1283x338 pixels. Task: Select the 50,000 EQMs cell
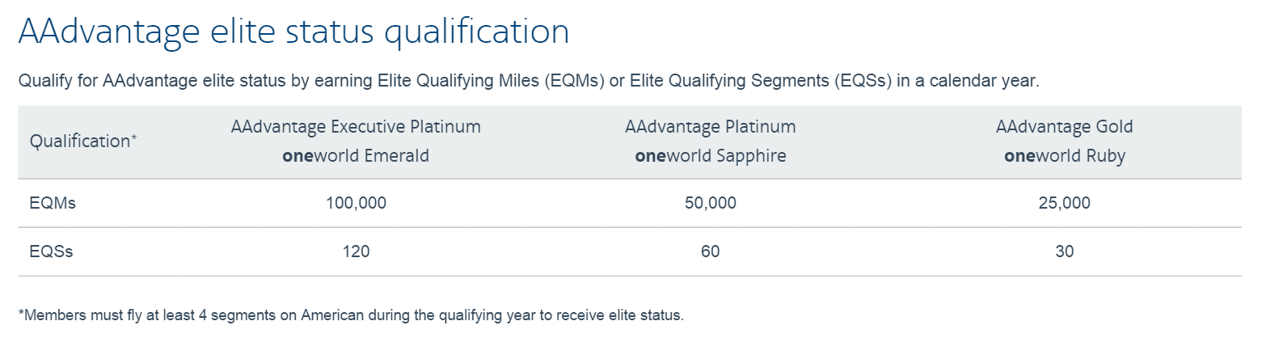pyautogui.click(x=711, y=203)
